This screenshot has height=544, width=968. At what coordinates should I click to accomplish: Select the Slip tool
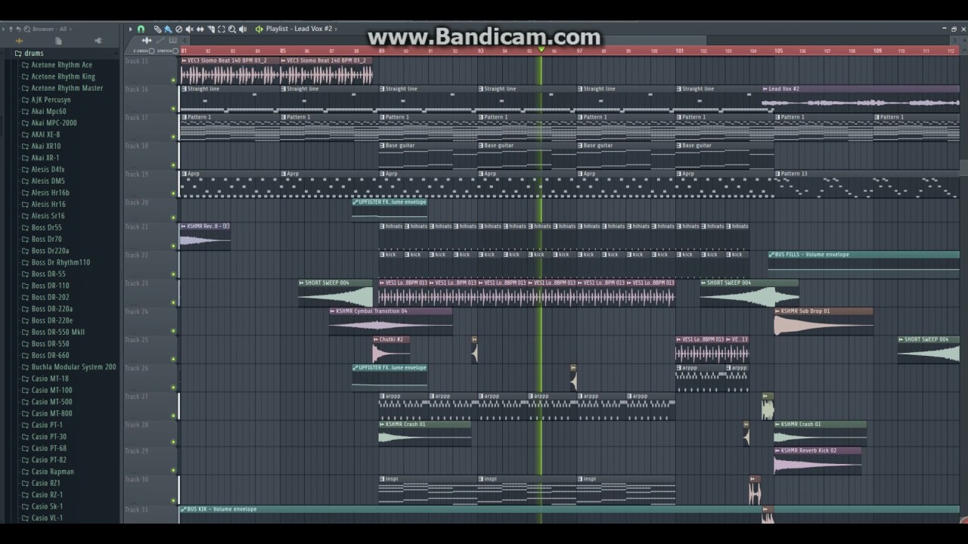pyautogui.click(x=200, y=29)
